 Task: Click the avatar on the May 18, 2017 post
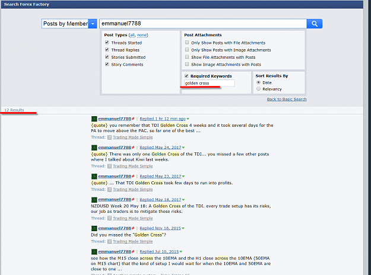click(94, 200)
